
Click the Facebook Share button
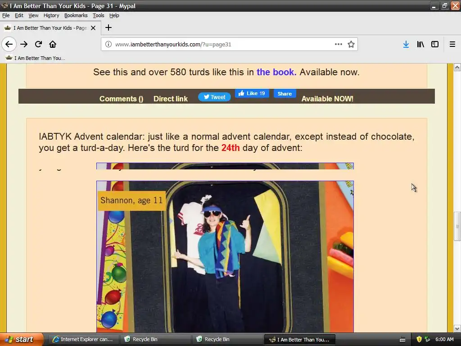coord(285,94)
